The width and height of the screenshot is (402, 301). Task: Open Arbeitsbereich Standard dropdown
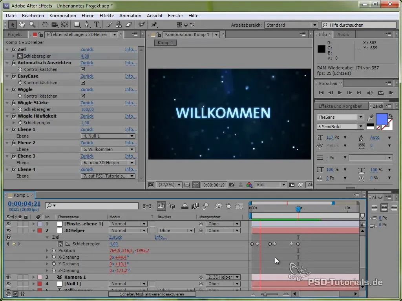coord(291,25)
